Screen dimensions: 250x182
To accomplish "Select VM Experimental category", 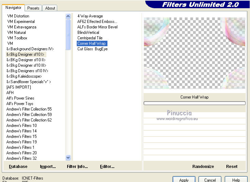I will 21,22.
